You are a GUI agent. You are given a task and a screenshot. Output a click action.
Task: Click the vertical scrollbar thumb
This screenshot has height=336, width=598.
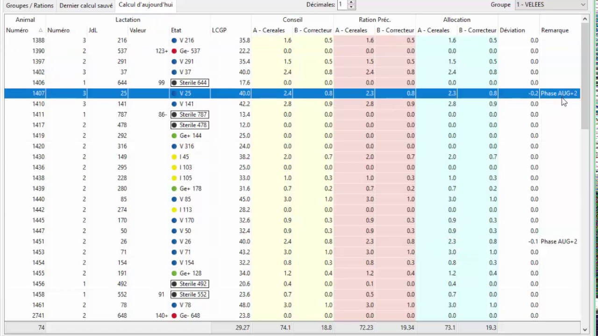point(585,76)
